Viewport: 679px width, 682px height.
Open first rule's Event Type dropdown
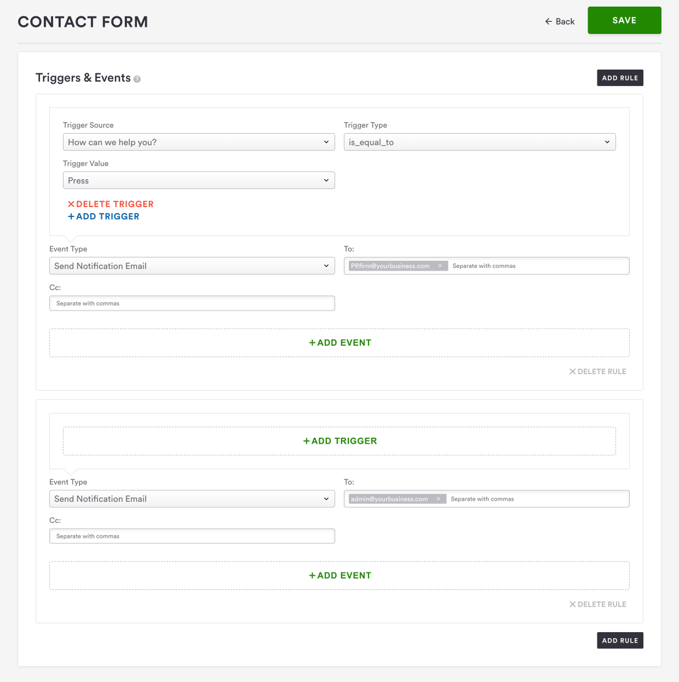(192, 266)
